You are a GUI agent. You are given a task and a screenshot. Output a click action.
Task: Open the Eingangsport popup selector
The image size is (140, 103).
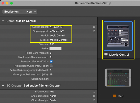tap(94, 31)
